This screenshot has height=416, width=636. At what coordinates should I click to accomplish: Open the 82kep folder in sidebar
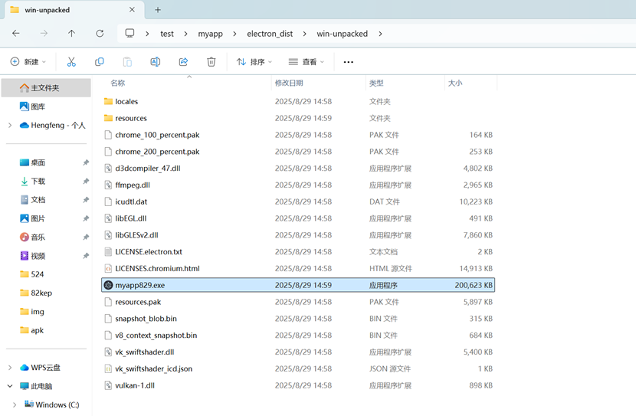(36, 293)
